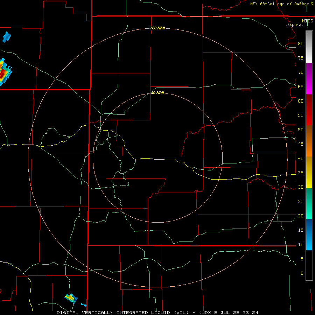Click the dark red segment of color bar
315x315 pixels.
tap(309, 110)
